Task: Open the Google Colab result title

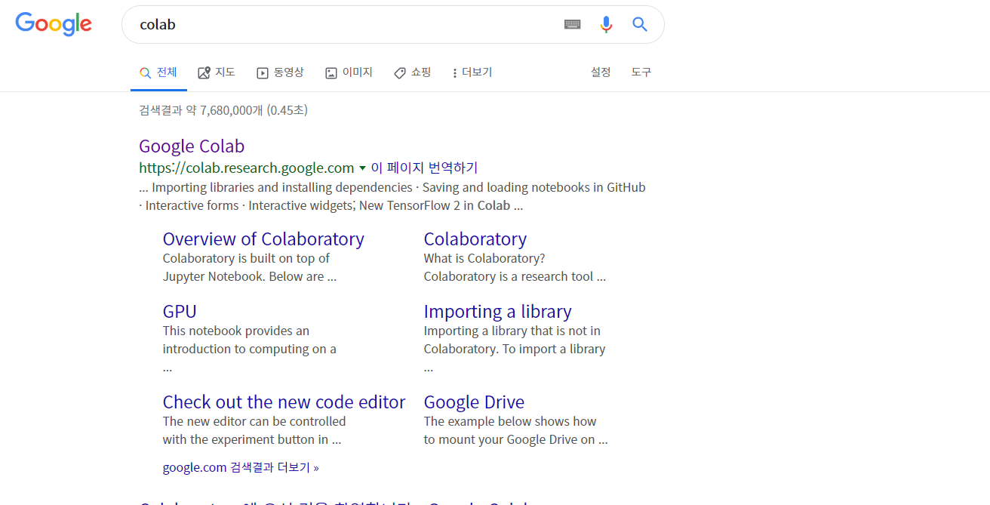Action: click(192, 146)
